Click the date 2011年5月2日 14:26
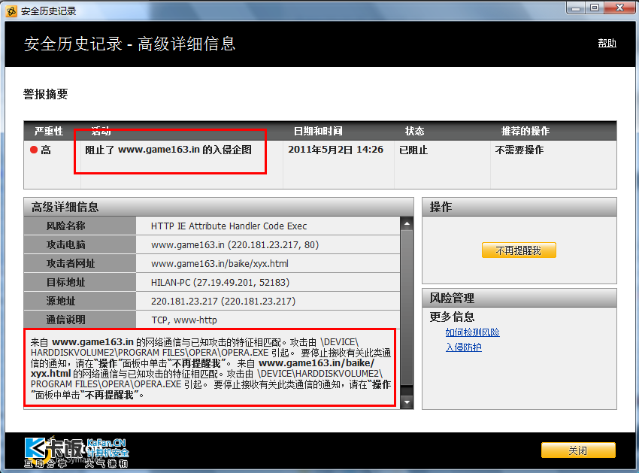 pos(336,150)
